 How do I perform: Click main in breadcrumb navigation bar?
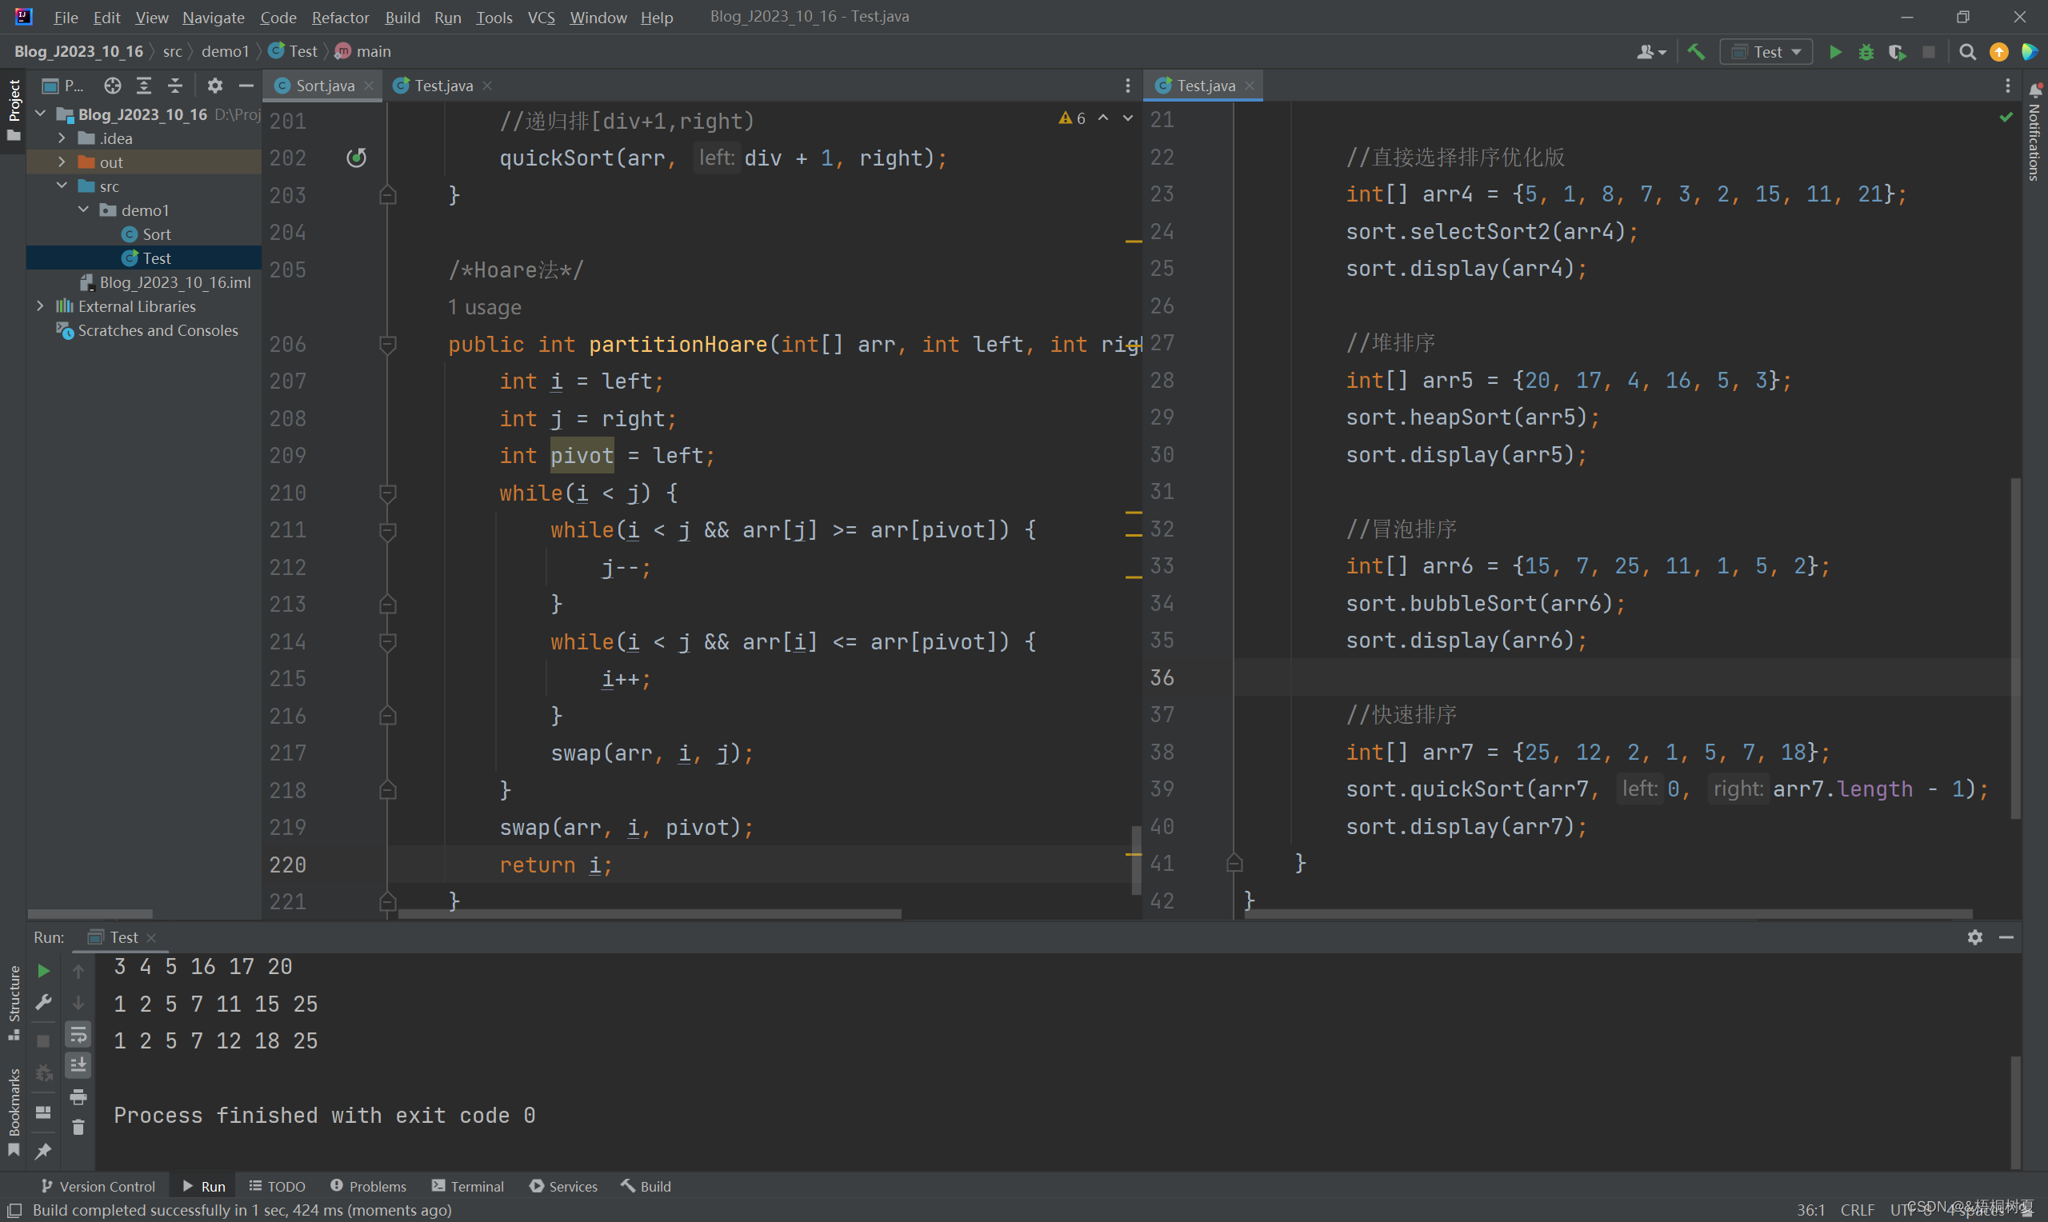363,51
